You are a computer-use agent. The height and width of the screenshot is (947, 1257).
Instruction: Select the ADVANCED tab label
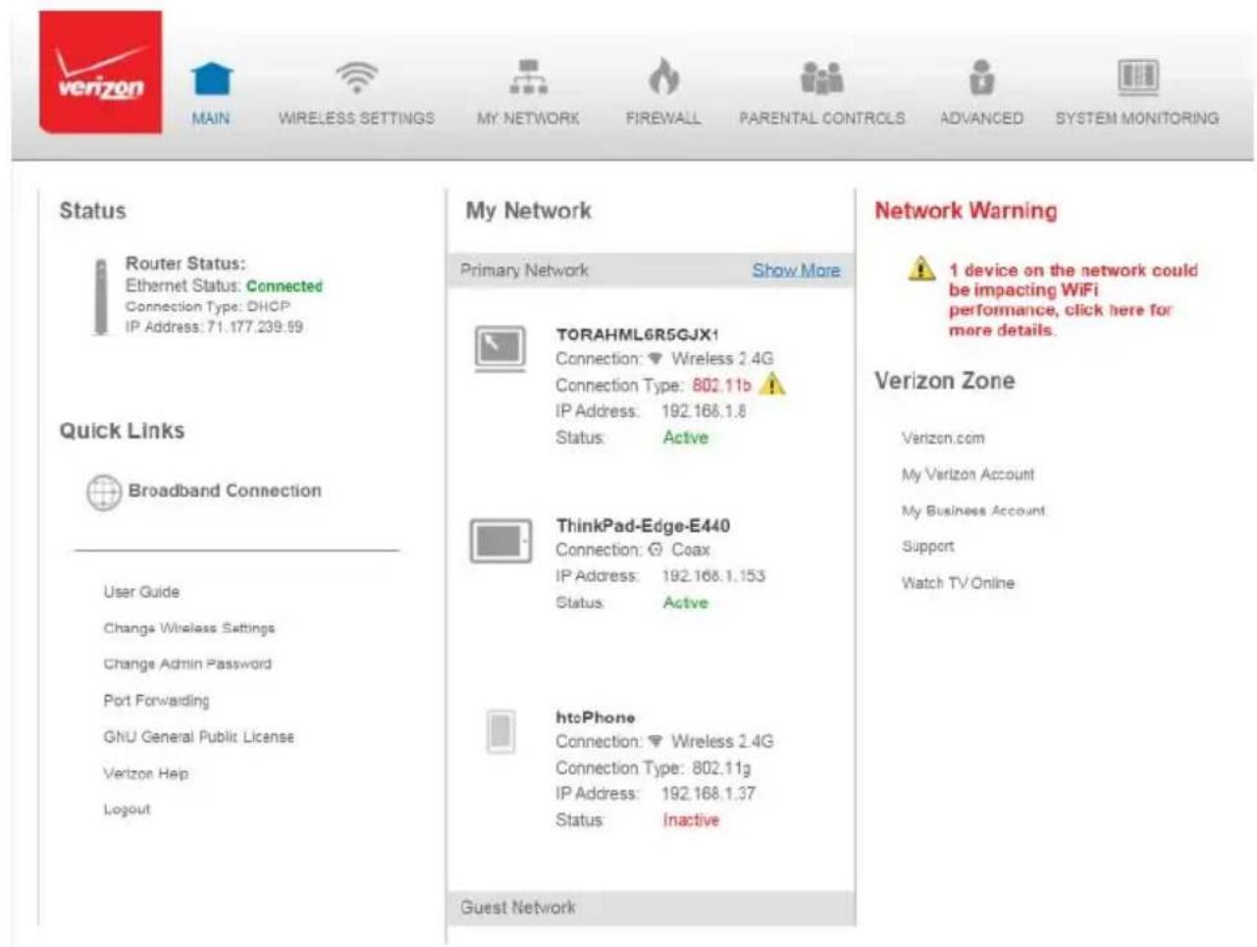pyautogui.click(x=981, y=118)
